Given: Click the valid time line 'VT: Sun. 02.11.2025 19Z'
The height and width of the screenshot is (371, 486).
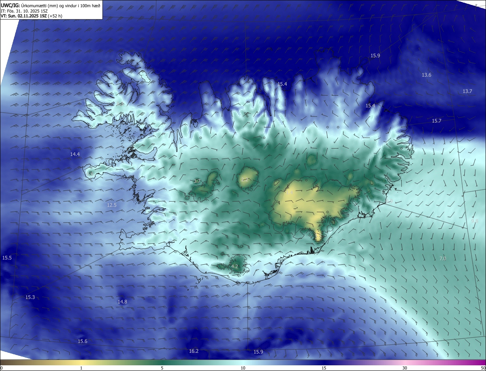Looking at the screenshot, I should 24,16.
